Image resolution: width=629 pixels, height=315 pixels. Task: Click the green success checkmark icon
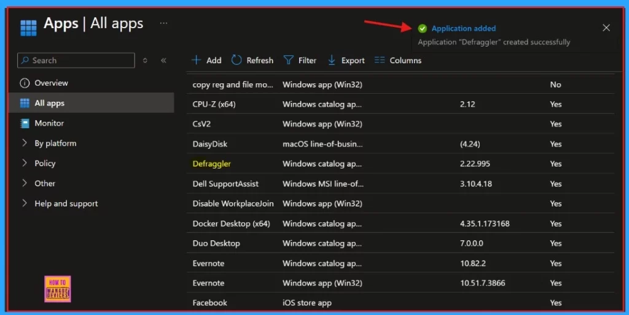pos(423,28)
